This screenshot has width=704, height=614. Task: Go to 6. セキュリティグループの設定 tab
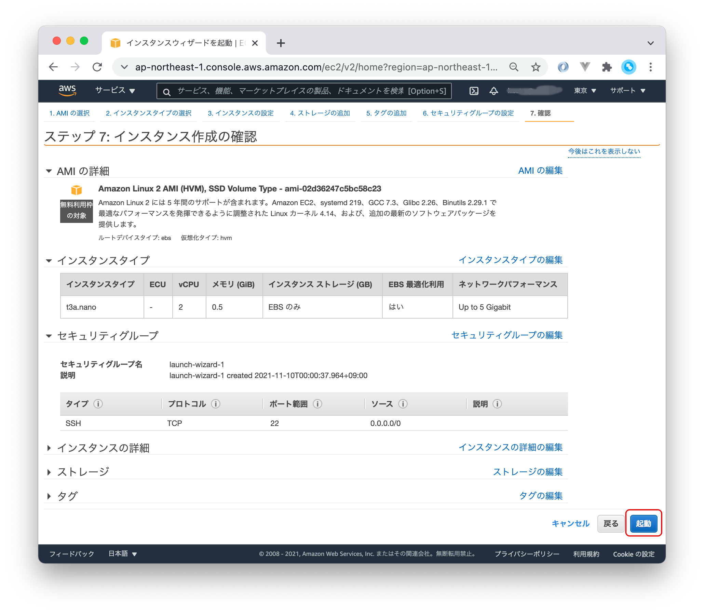tap(468, 113)
